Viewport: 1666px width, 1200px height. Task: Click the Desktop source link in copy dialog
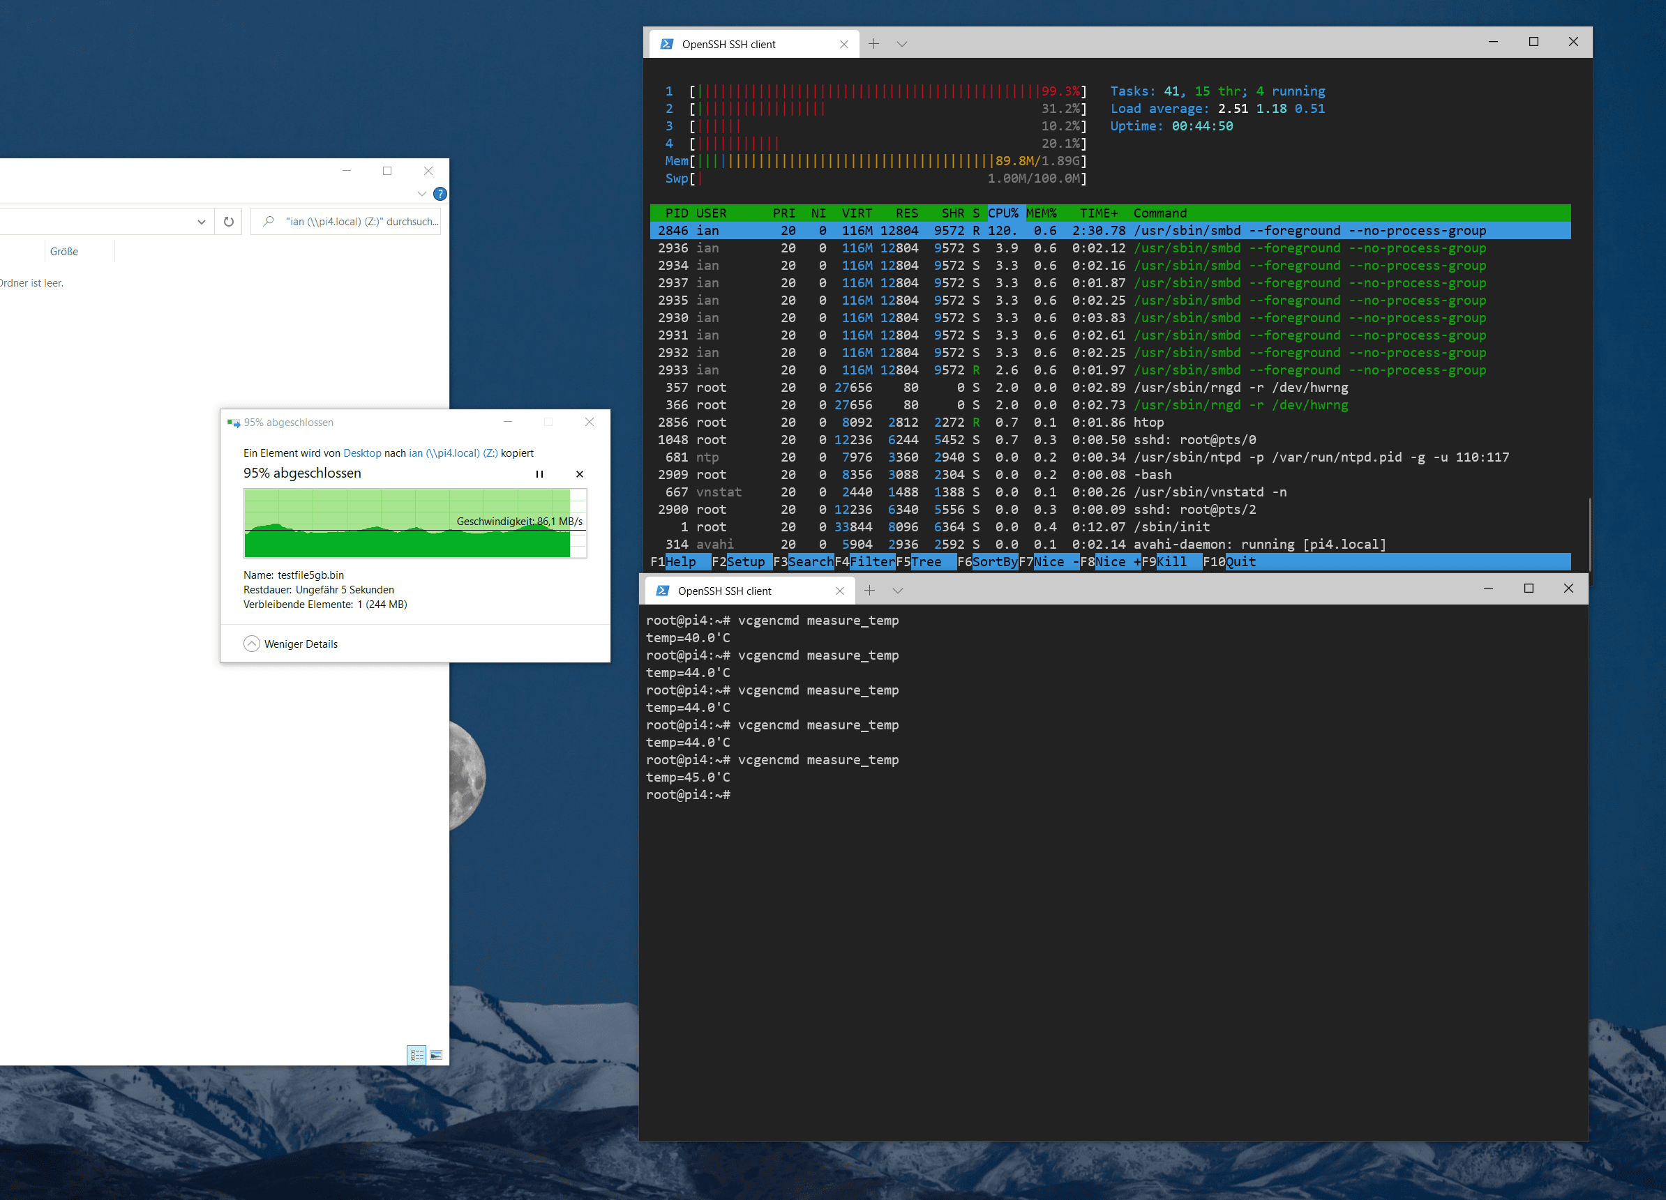[x=362, y=453]
